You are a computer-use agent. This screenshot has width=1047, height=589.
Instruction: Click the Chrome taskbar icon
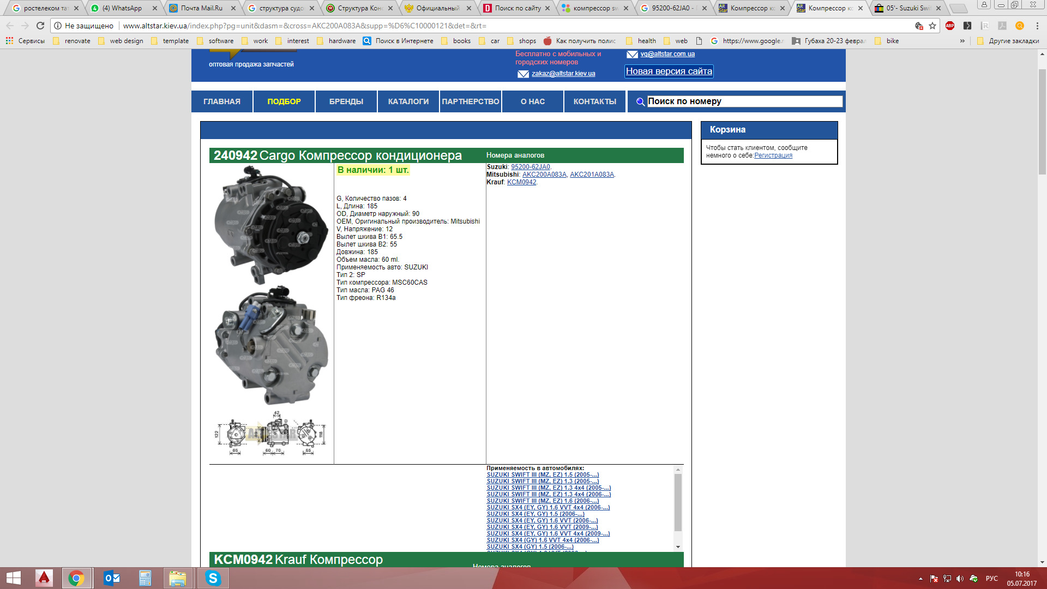pyautogui.click(x=76, y=578)
